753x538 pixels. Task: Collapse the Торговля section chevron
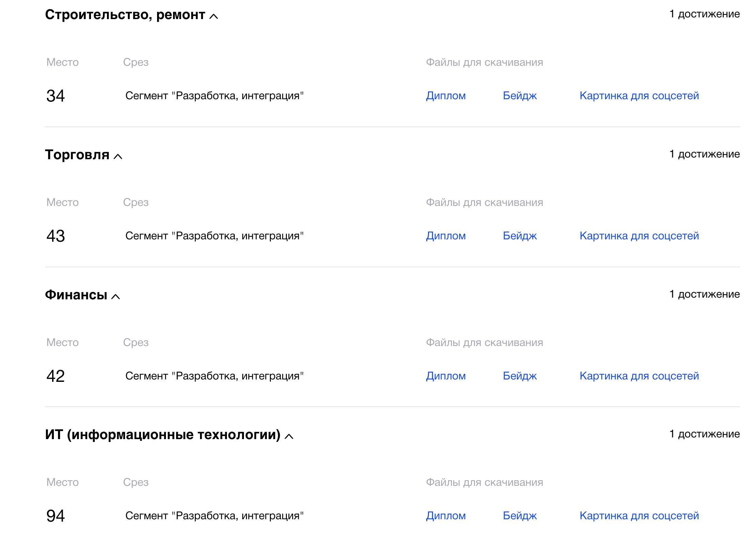(x=118, y=156)
